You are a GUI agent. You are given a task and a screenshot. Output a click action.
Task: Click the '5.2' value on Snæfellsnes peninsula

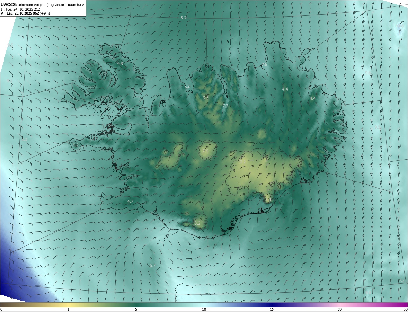click(x=76, y=145)
